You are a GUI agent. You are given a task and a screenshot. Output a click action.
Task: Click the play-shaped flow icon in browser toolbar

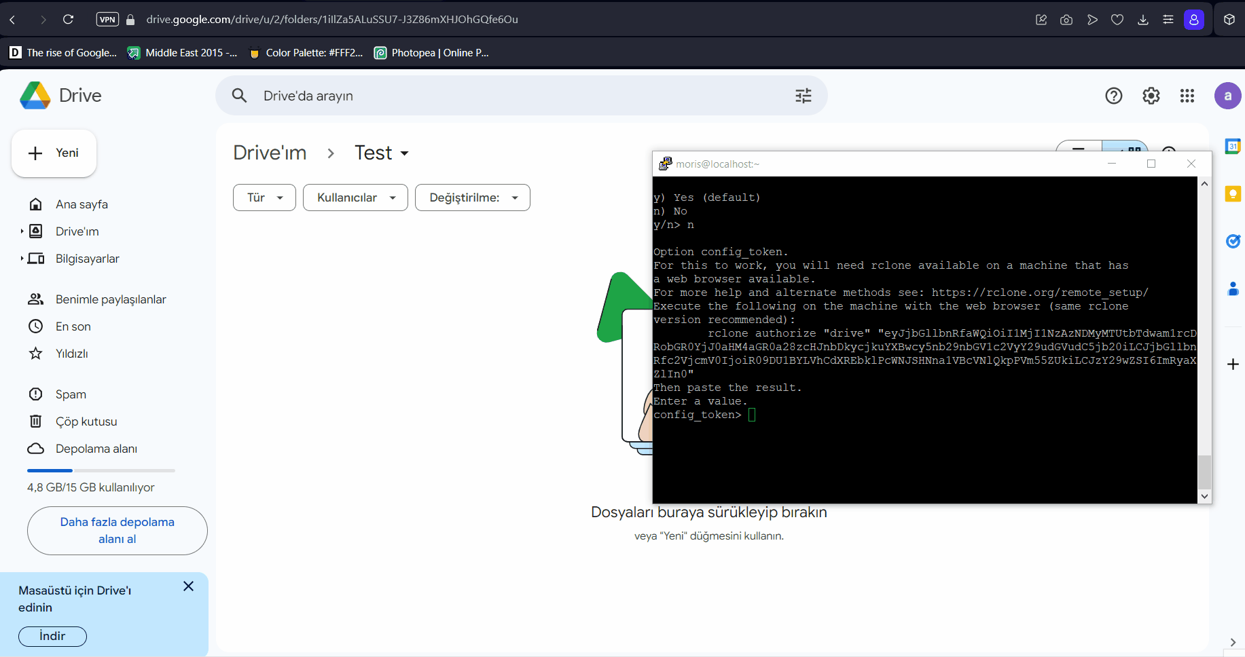tap(1091, 20)
